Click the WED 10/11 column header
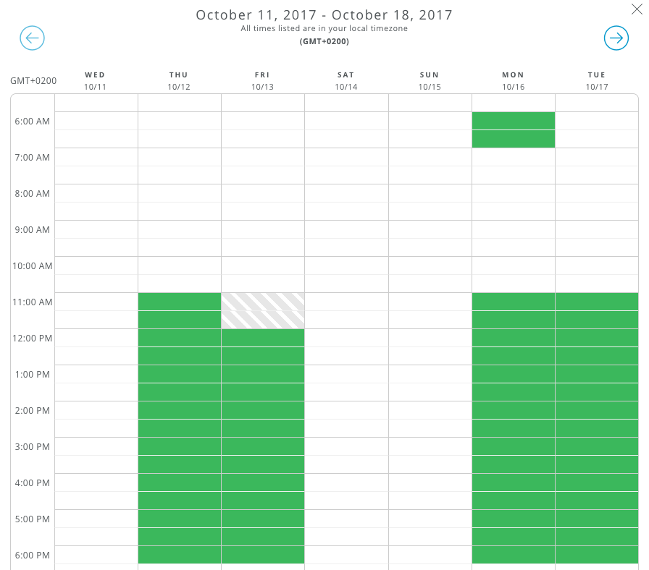This screenshot has height=570, width=649. click(x=95, y=81)
